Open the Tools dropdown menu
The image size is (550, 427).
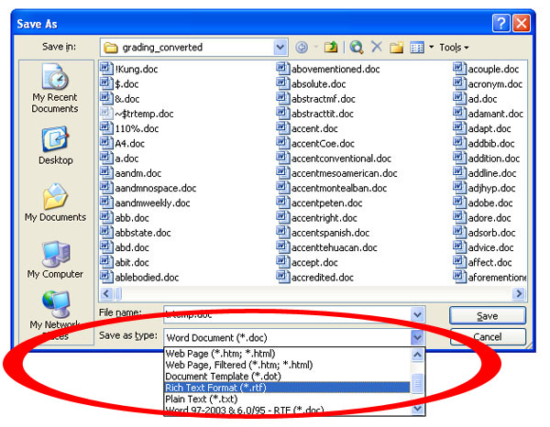point(454,47)
